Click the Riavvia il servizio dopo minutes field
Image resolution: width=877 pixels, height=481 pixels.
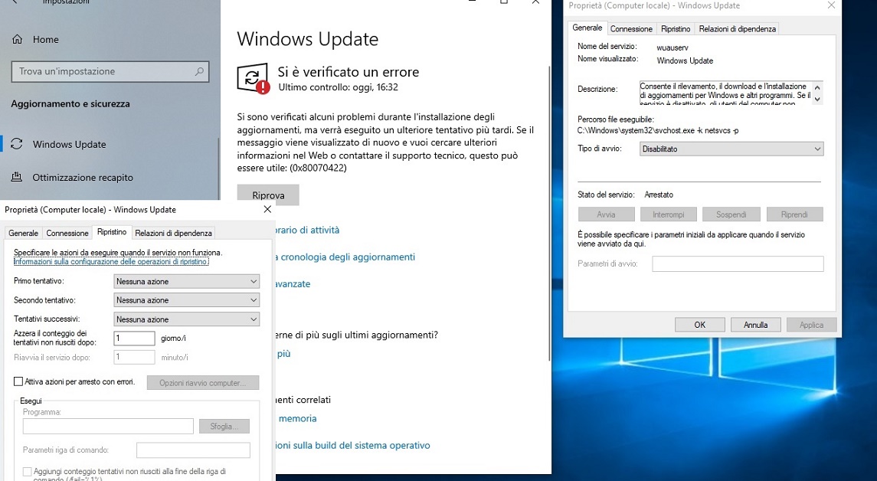(x=134, y=357)
